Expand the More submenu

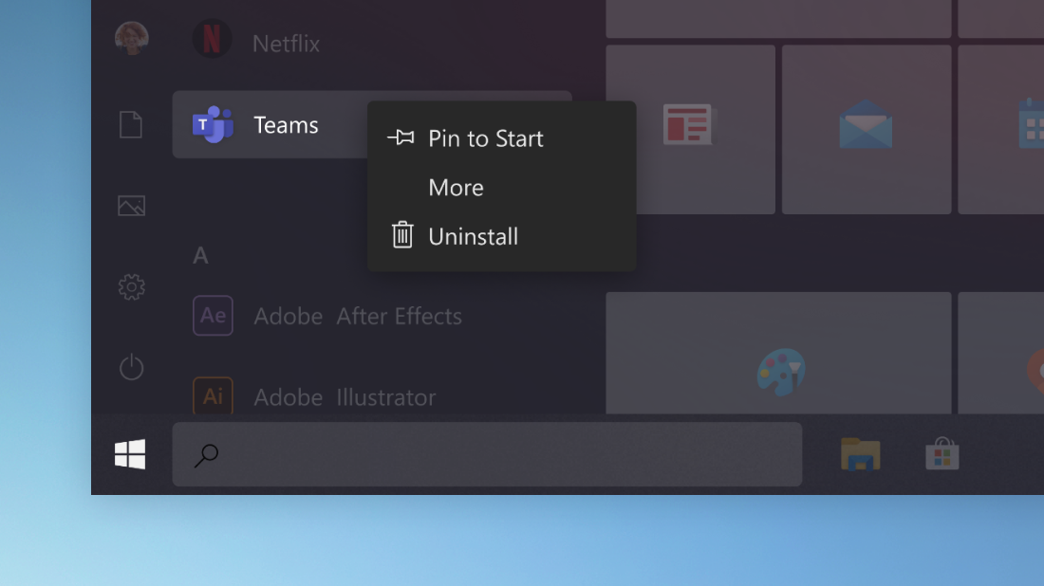(x=456, y=188)
